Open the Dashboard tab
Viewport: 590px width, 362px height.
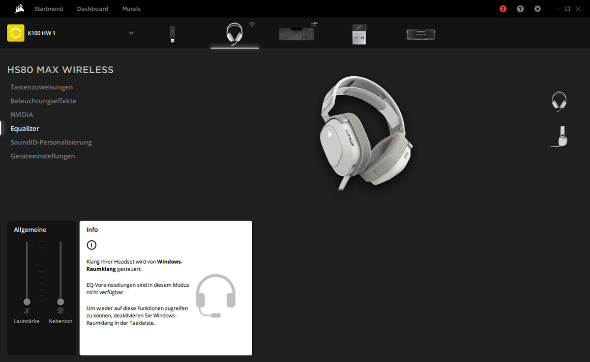point(92,9)
